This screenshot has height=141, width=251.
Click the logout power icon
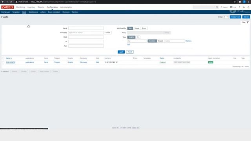click(248, 7)
